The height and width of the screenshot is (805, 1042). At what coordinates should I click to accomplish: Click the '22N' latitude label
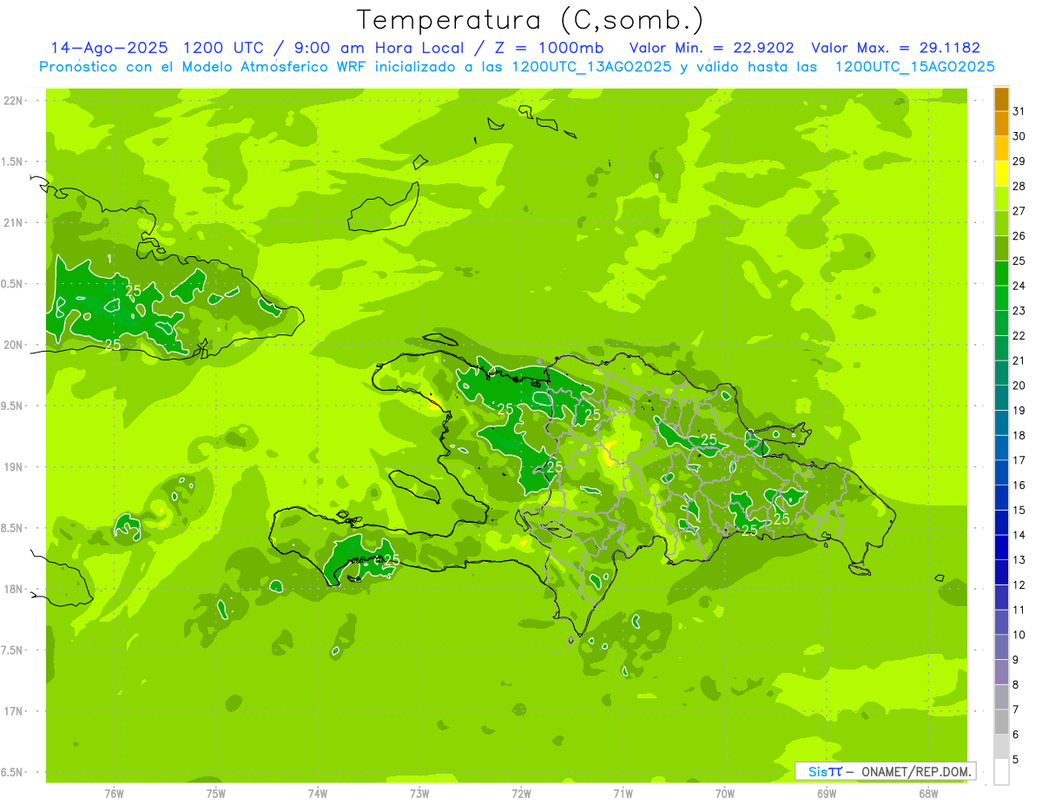click(14, 101)
